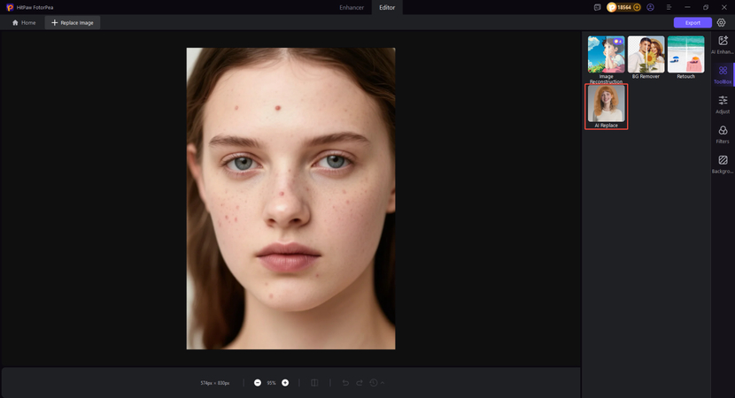Open the Retouch tool
Viewport: 735px width, 398px height.
click(685, 57)
